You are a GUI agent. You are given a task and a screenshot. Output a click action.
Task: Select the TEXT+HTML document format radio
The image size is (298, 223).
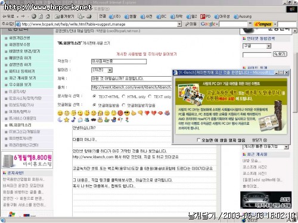click(95, 96)
